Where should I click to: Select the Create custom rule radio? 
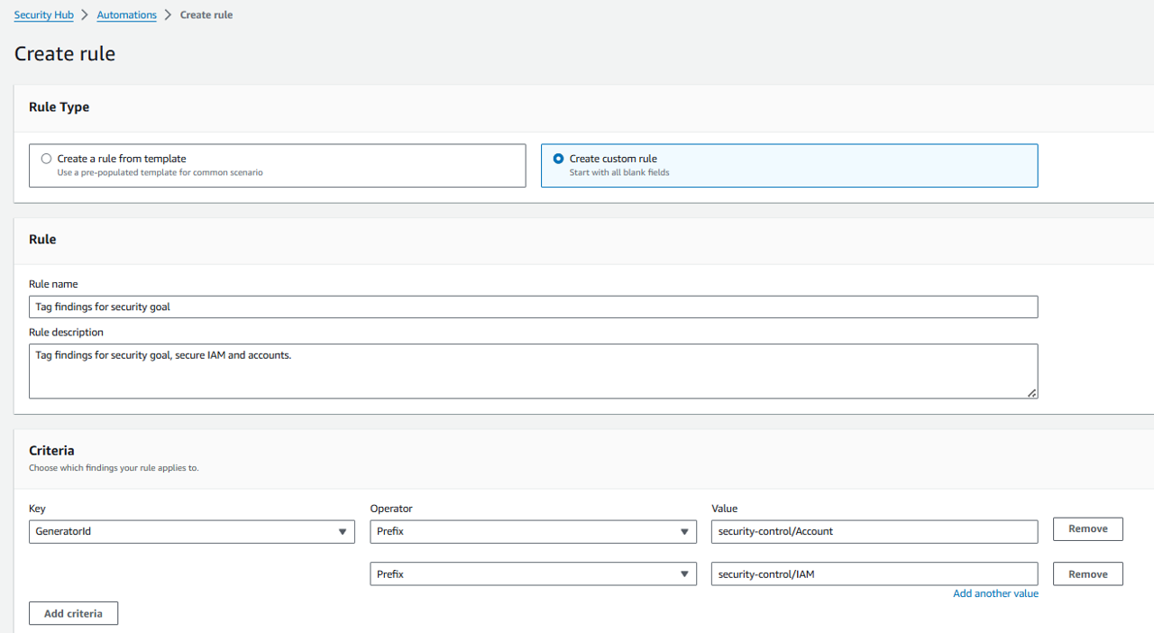point(559,159)
